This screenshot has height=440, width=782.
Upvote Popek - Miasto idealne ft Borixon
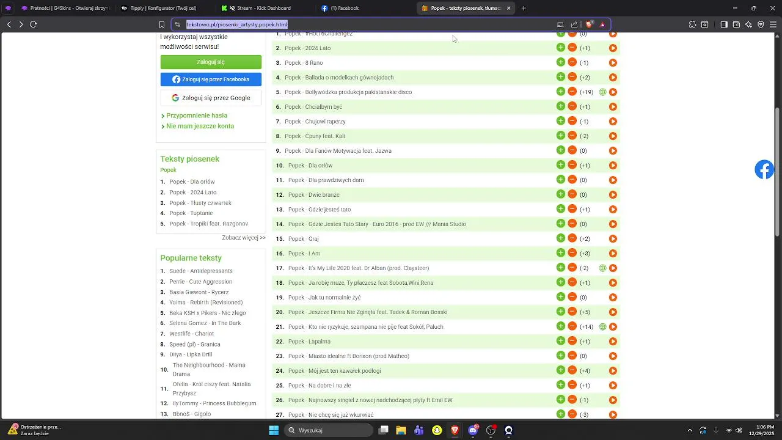coord(561,356)
